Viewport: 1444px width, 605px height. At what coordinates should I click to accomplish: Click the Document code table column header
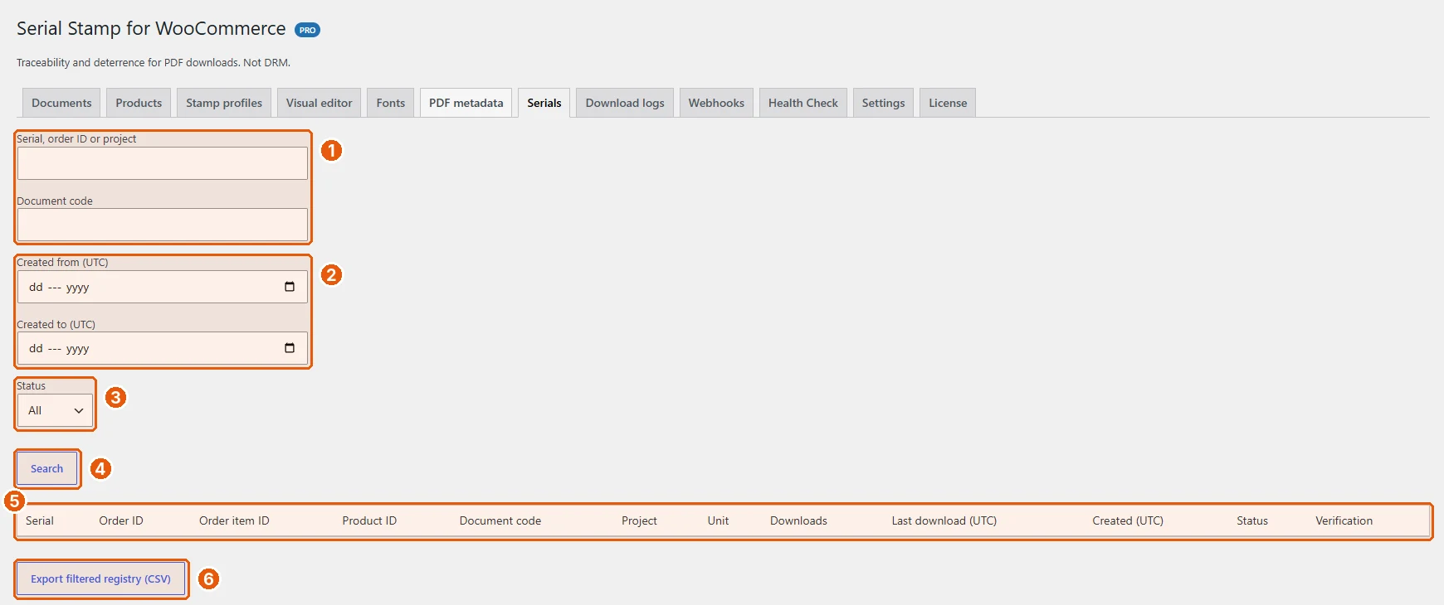tap(500, 520)
